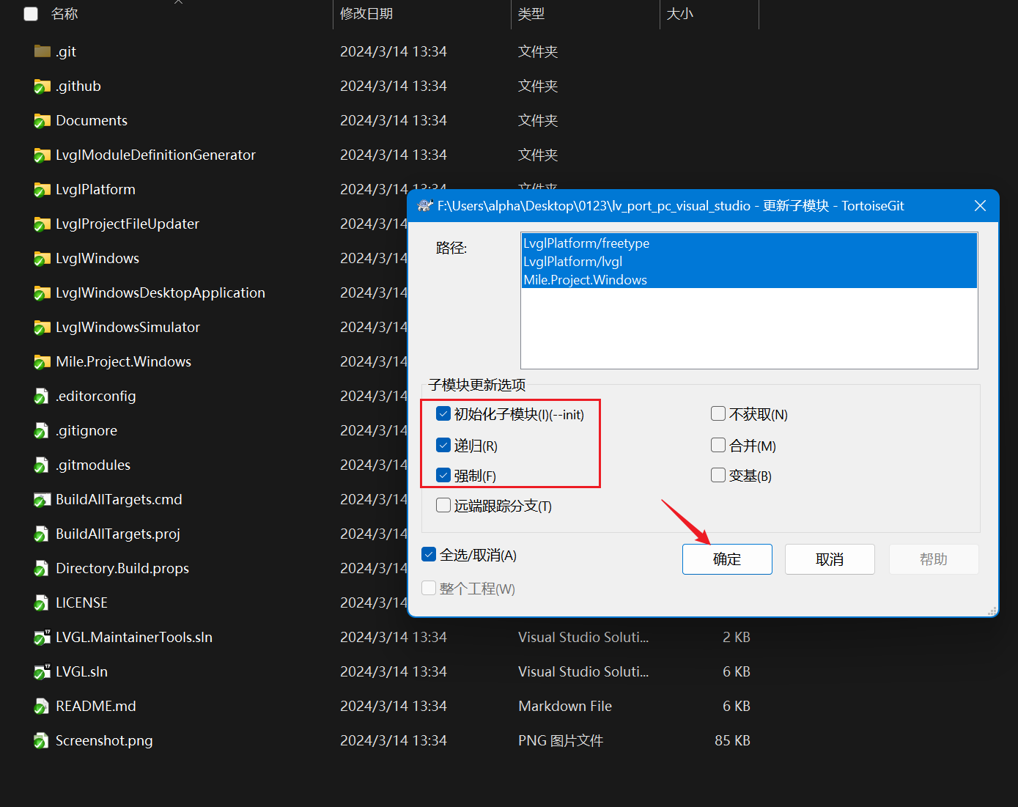Open the .git folder icon

coord(41,51)
